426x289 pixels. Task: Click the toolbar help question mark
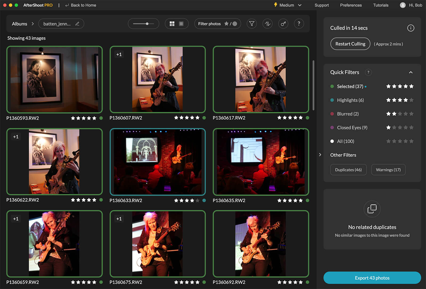(299, 24)
